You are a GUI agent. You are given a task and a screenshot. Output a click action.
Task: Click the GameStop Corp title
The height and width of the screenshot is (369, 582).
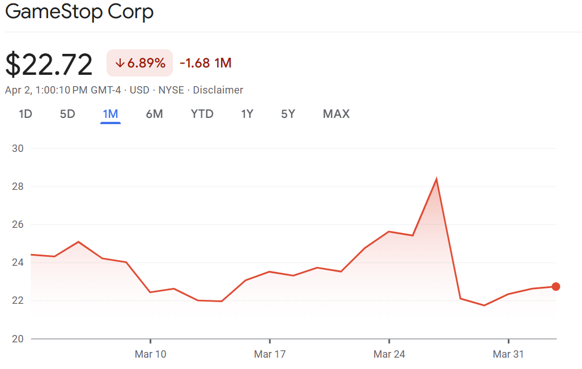(x=79, y=12)
